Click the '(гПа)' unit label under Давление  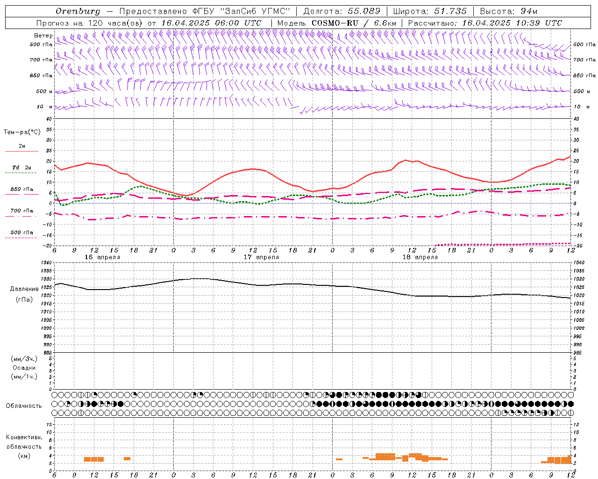pyautogui.click(x=24, y=299)
